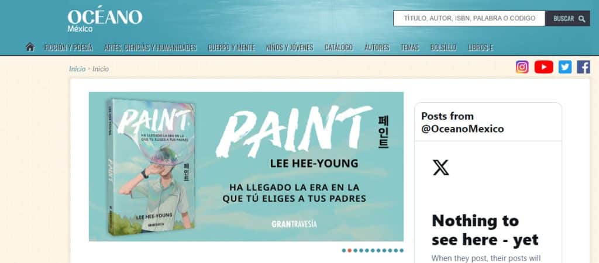Click the title, author, ISBN search field

pos(469,18)
